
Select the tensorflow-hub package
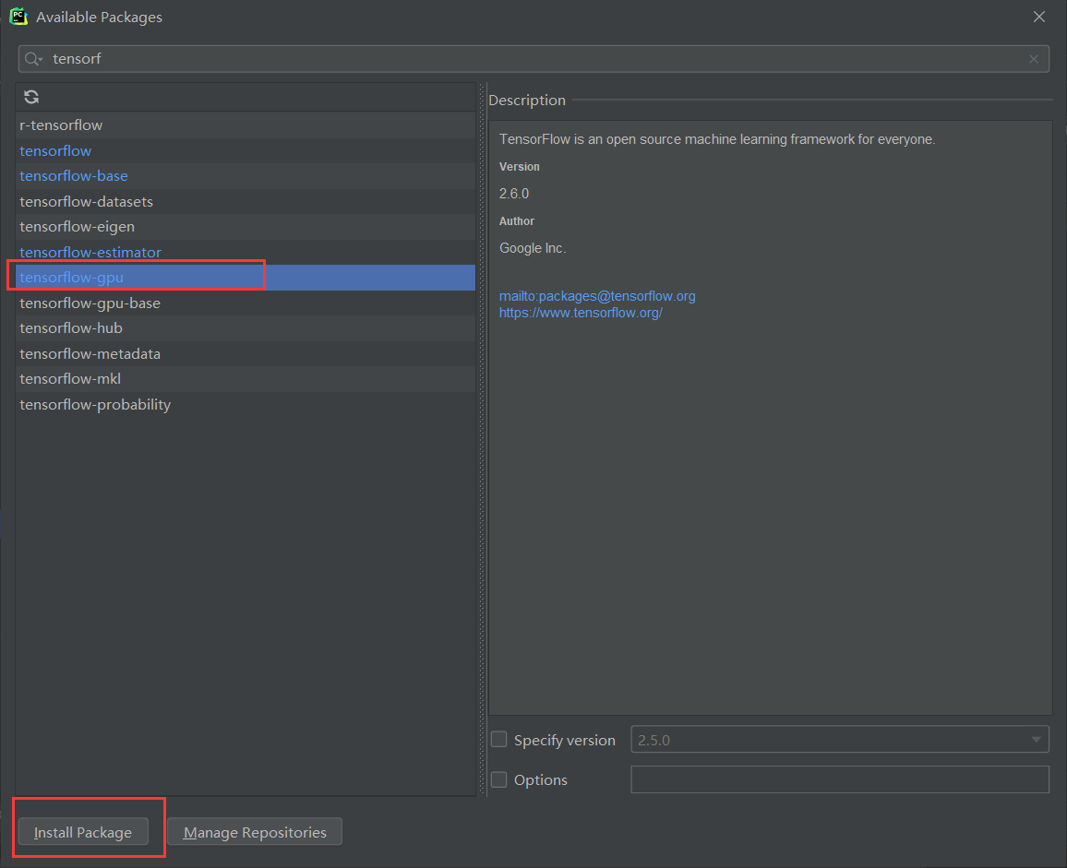71,328
